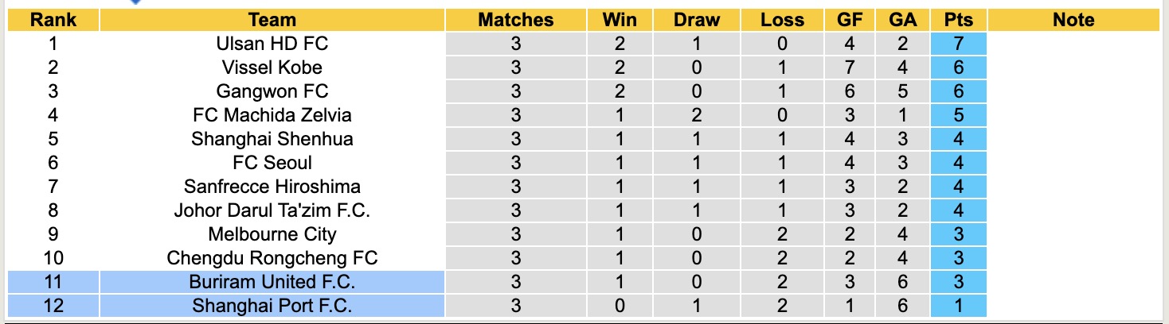Click Chengdu Rongcheng FC team name
1169x324 pixels.
point(272,258)
